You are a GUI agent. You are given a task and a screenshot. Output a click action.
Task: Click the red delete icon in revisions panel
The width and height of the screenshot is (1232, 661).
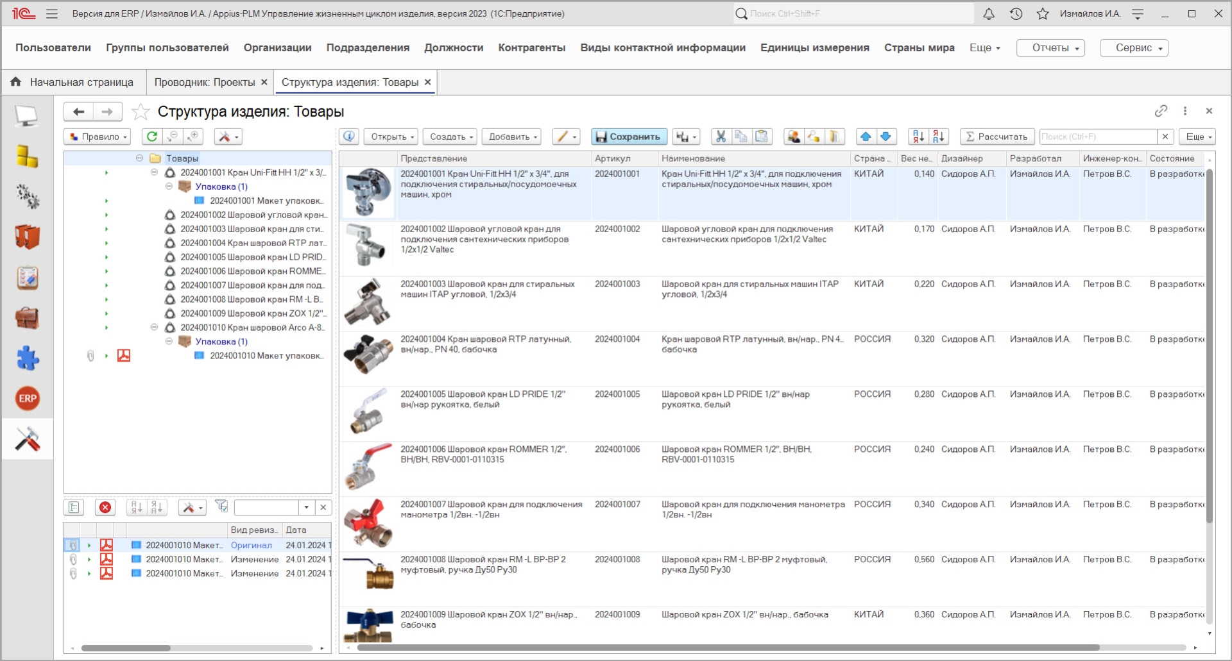point(105,508)
